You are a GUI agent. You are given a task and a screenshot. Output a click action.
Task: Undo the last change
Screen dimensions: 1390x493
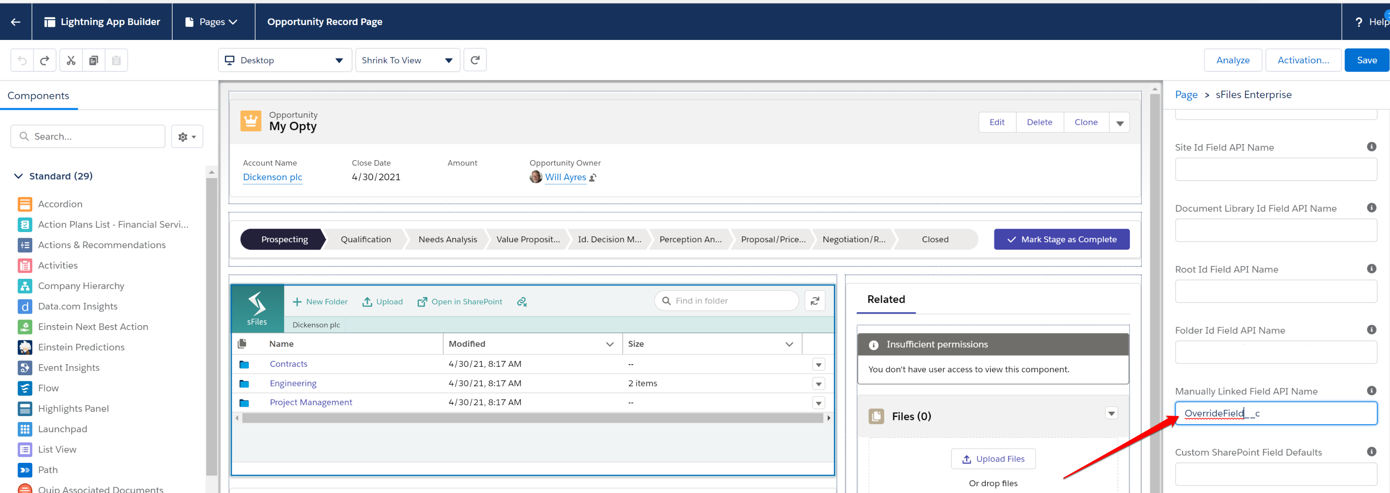point(22,60)
